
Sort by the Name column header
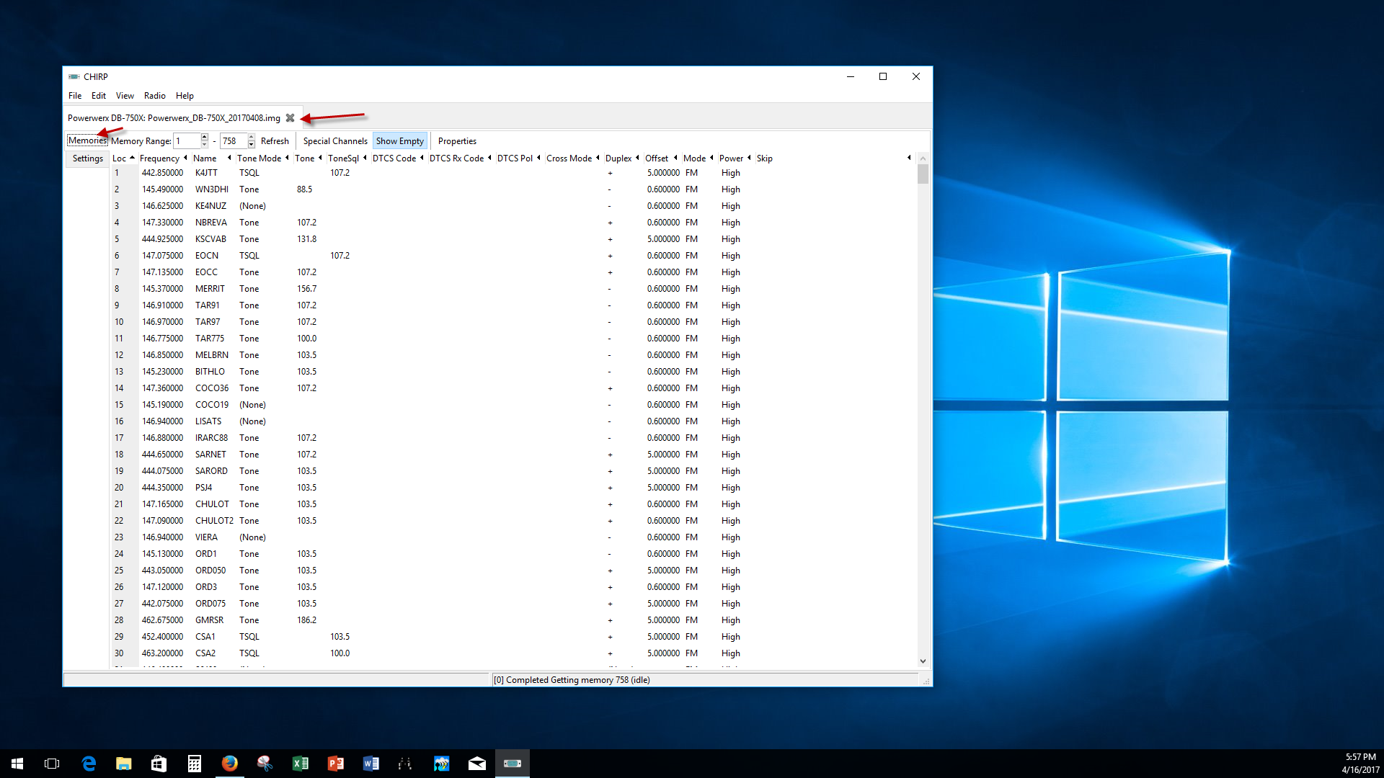(212, 158)
